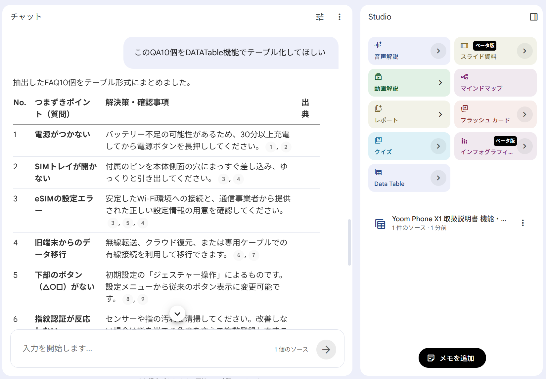
Task: Click メモを追加 button
Action: (452, 358)
